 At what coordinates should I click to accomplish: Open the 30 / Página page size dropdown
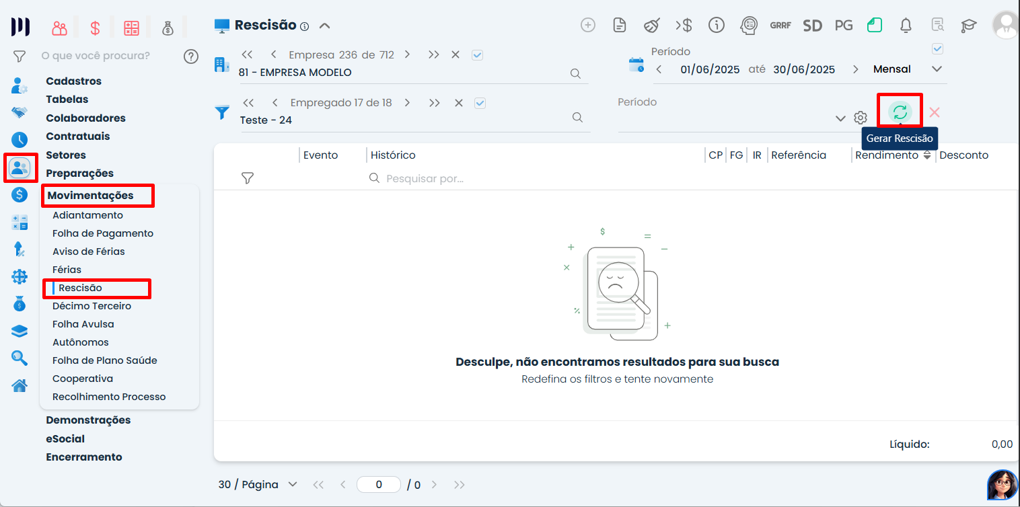point(258,484)
